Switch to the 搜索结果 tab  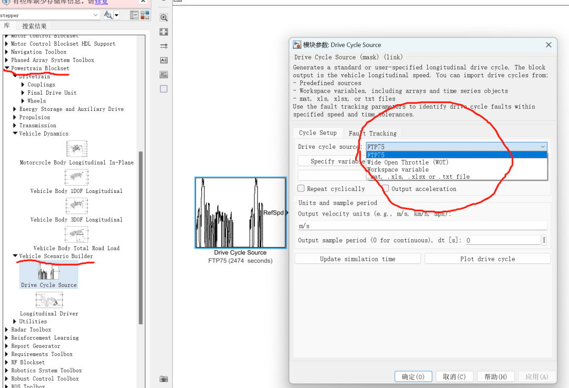click(x=34, y=26)
